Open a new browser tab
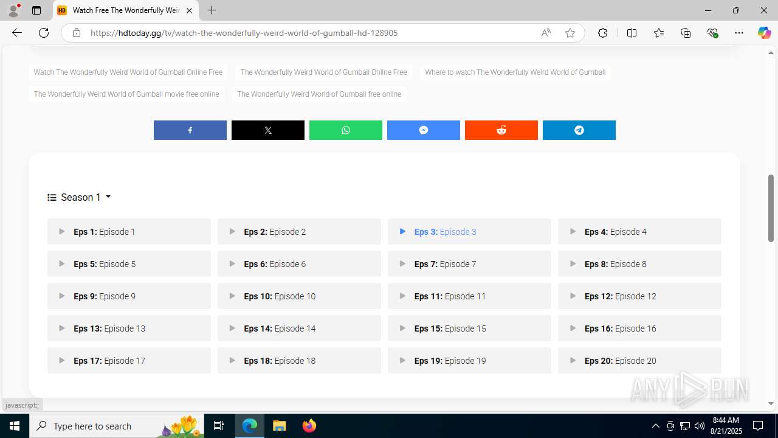Image resolution: width=778 pixels, height=438 pixels. (212, 10)
